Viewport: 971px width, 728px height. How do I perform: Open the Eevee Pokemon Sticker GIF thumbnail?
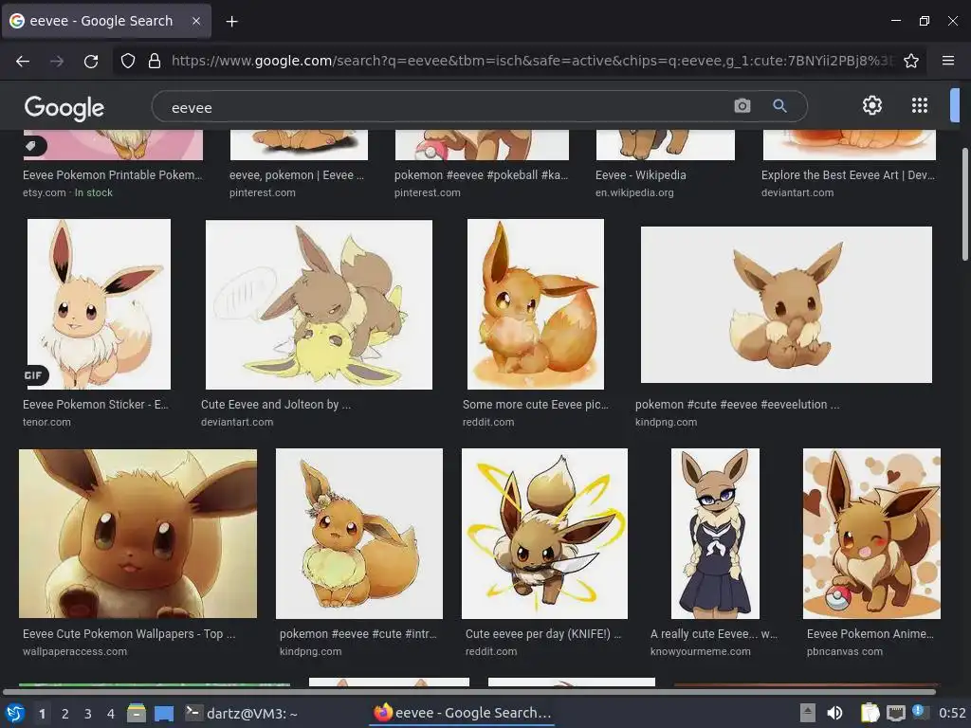click(x=99, y=304)
